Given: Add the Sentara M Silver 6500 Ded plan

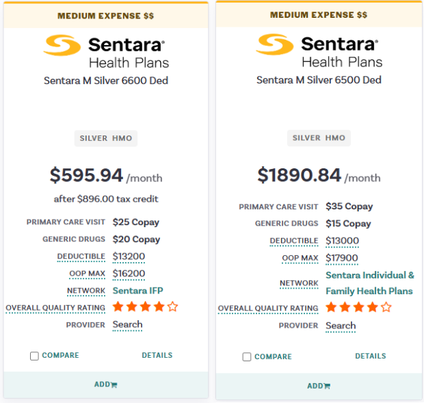Looking at the screenshot, I should pyautogui.click(x=318, y=386).
